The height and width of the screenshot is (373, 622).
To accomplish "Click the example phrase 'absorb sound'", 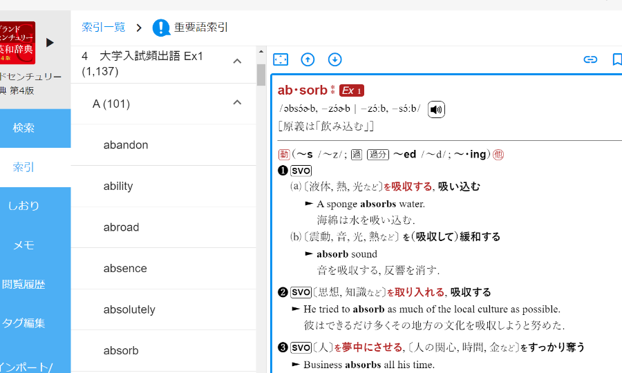I will pyautogui.click(x=347, y=254).
